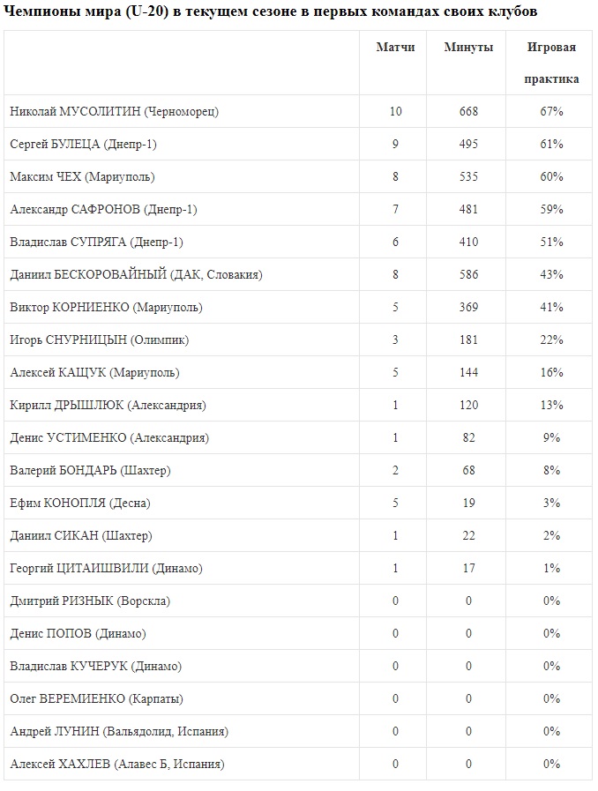Click Алексей ХАХЛЕВ (Алавес Б, Испания) entry

(x=117, y=764)
